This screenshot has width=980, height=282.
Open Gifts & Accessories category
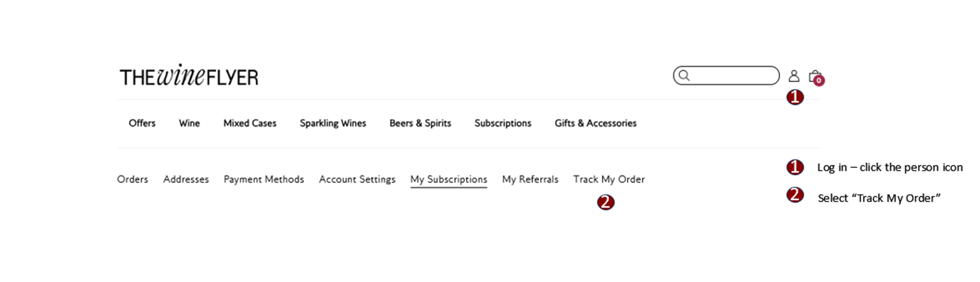coord(596,123)
